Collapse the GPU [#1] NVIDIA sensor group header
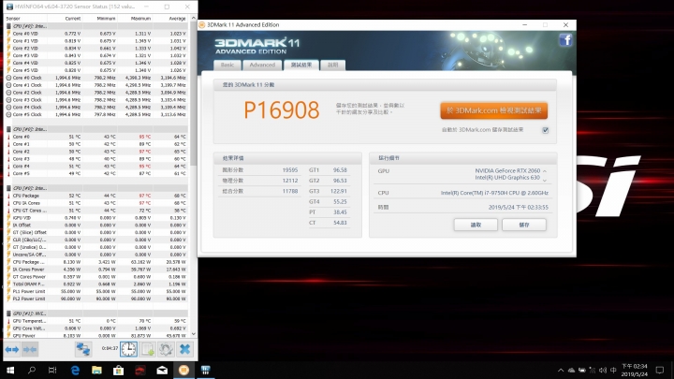The height and width of the screenshot is (379, 674). pyautogui.click(x=96, y=313)
